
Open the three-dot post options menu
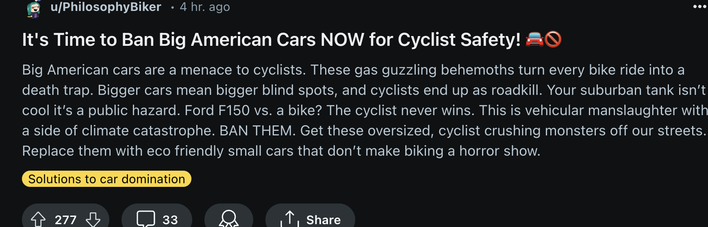point(700,6)
